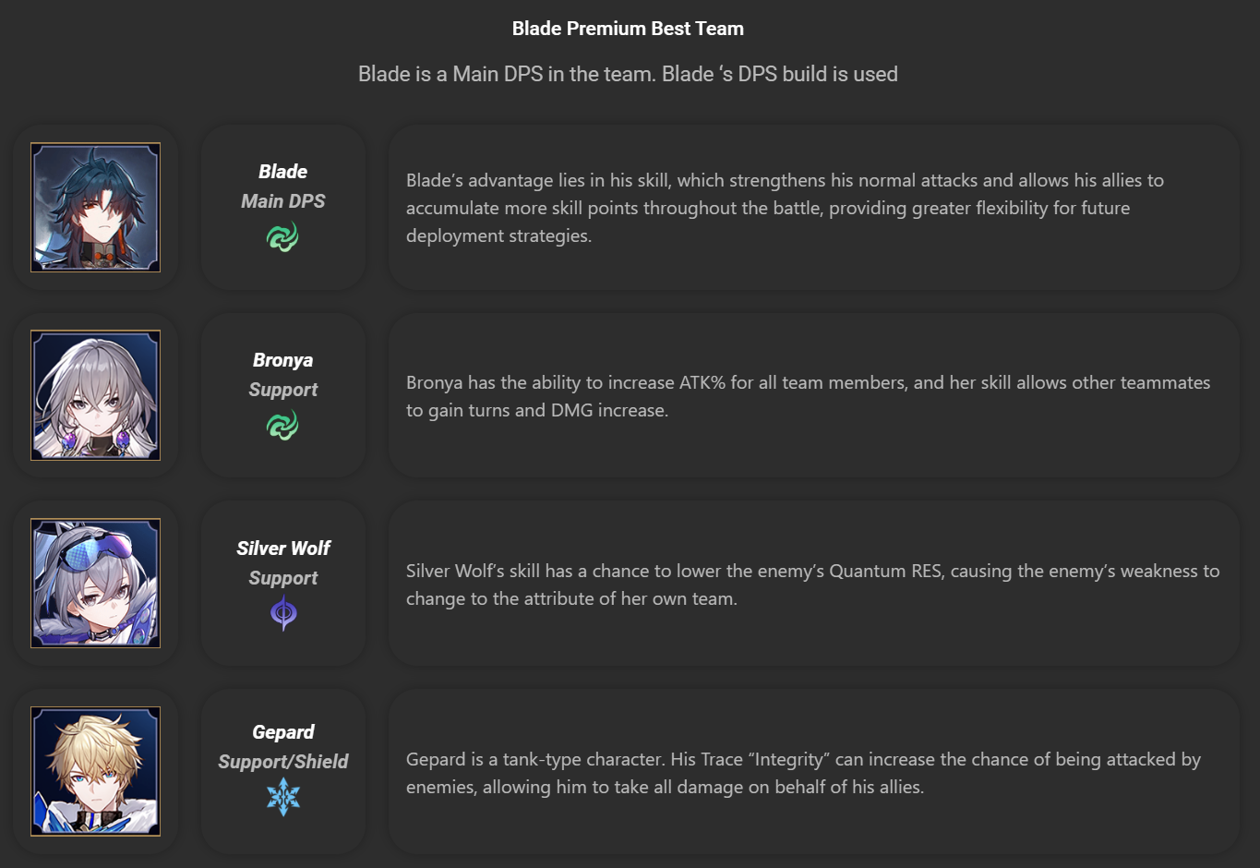Click Silver Wolf's Quantum element icon
The width and height of the screenshot is (1260, 868).
coord(283,613)
